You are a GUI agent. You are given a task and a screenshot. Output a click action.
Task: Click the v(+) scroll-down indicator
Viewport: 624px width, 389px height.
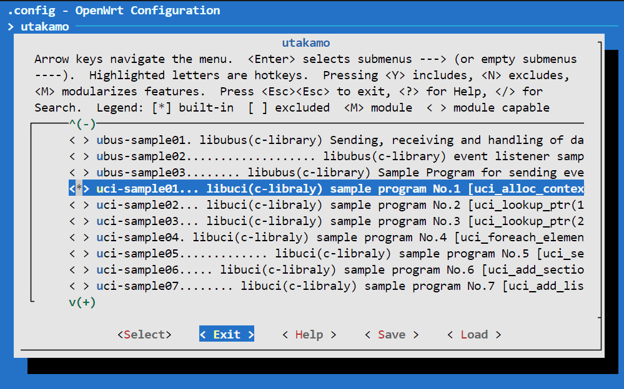click(x=82, y=302)
